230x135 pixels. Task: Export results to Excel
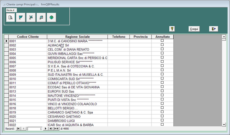31,18
